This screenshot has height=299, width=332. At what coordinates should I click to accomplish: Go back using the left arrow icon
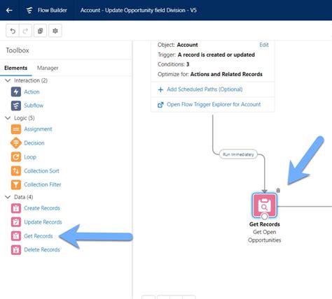[9, 10]
